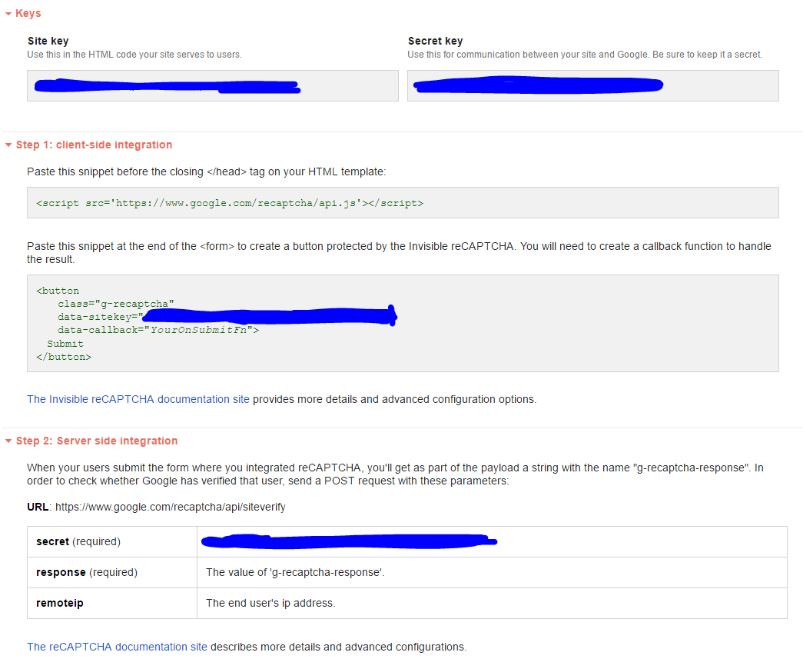This screenshot has height=659, width=803.
Task: Click 'Use this in the HTML code' description
Action: pos(134,55)
